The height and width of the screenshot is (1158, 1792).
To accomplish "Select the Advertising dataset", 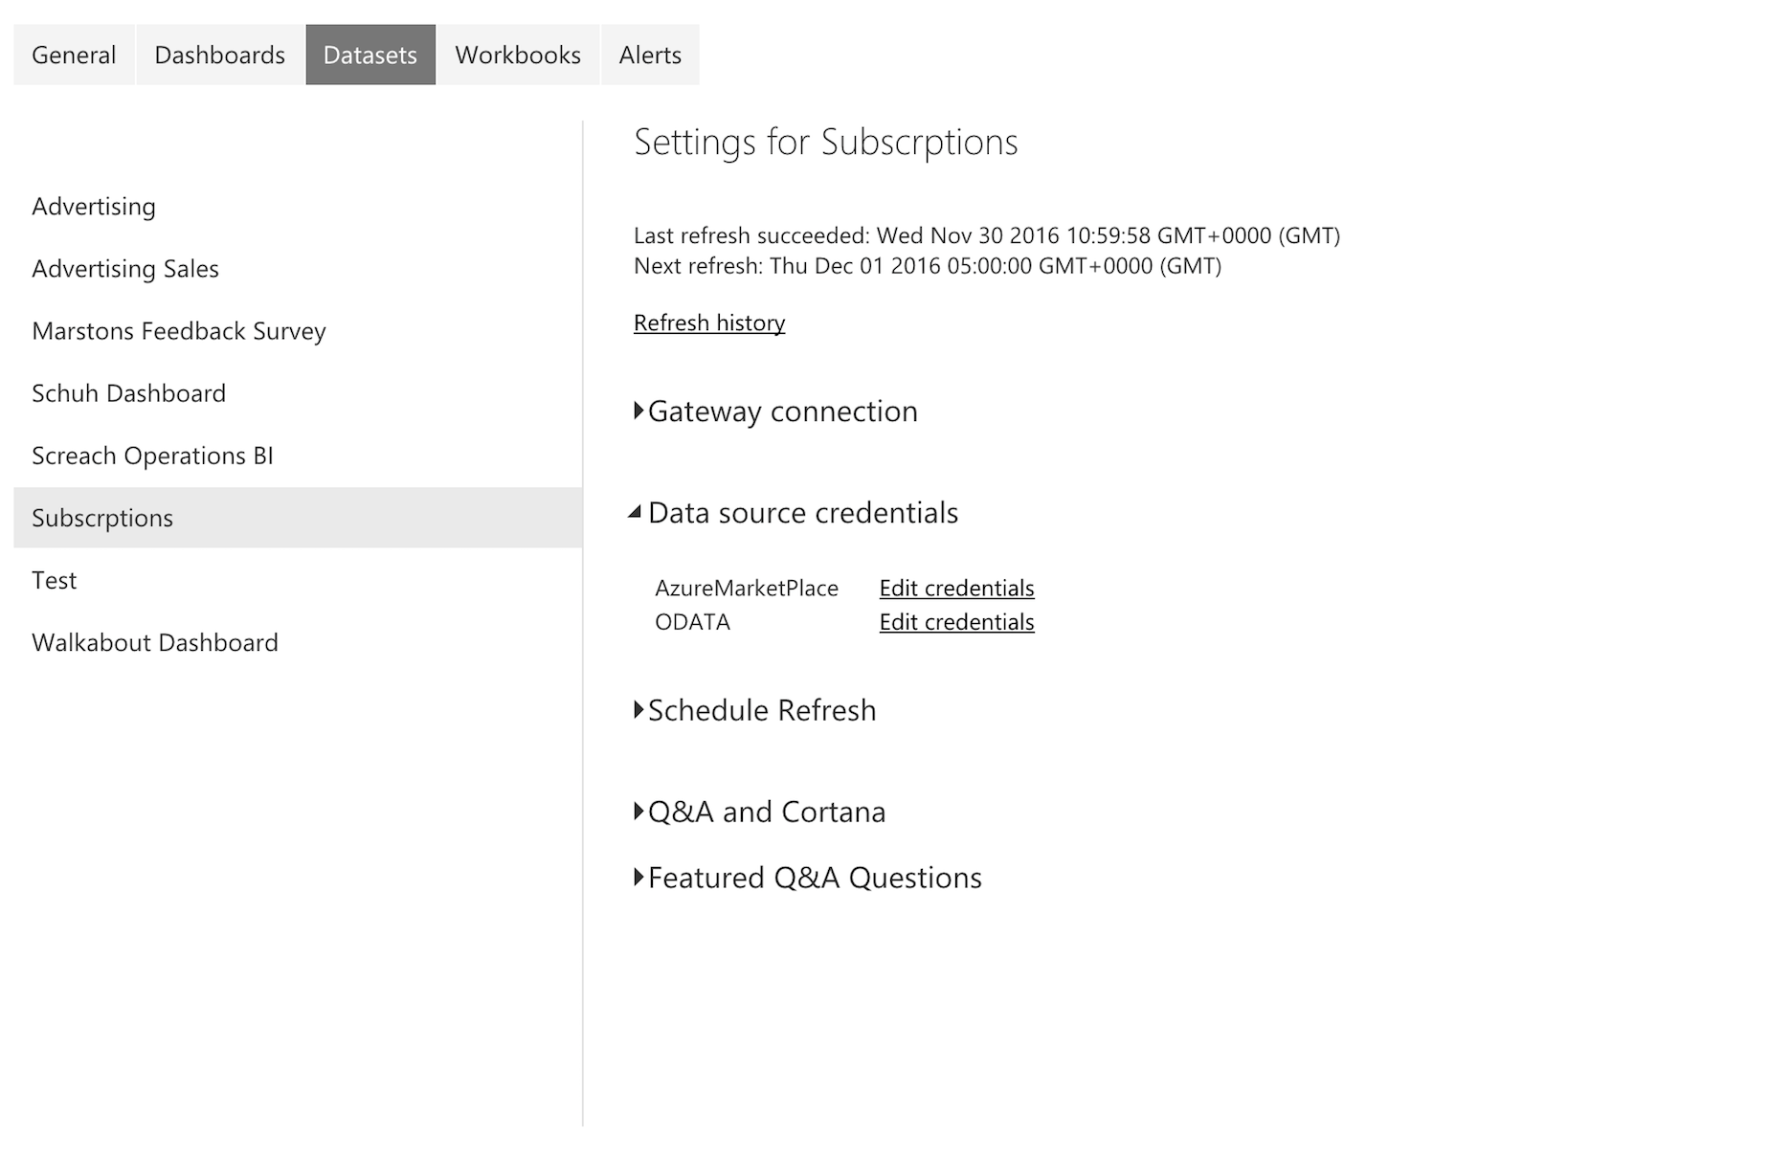I will coord(298,207).
